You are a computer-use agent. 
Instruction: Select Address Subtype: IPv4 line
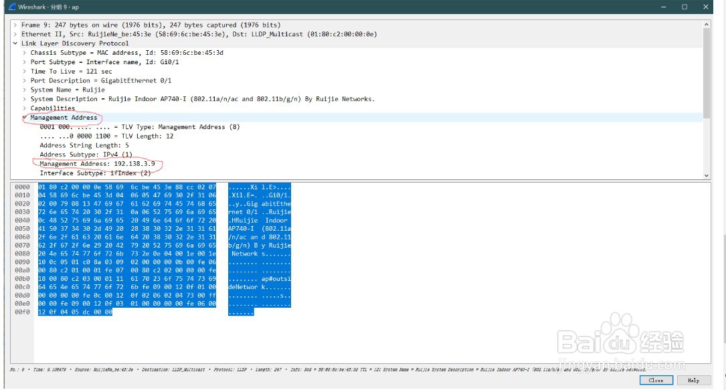click(86, 155)
